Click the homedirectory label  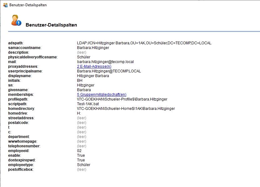[x=22, y=109]
